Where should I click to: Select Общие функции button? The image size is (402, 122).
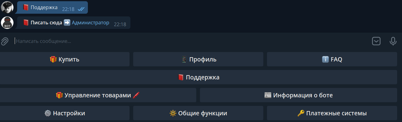tap(198, 113)
